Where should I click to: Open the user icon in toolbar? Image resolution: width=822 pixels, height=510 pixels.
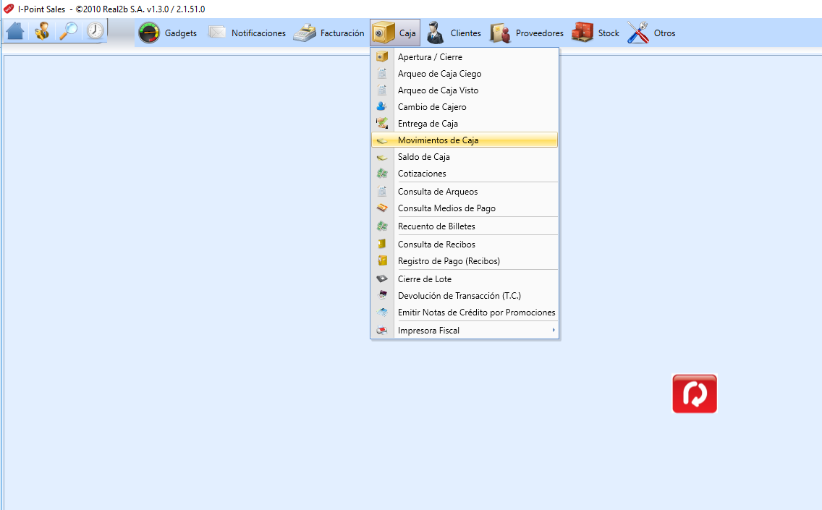click(42, 31)
